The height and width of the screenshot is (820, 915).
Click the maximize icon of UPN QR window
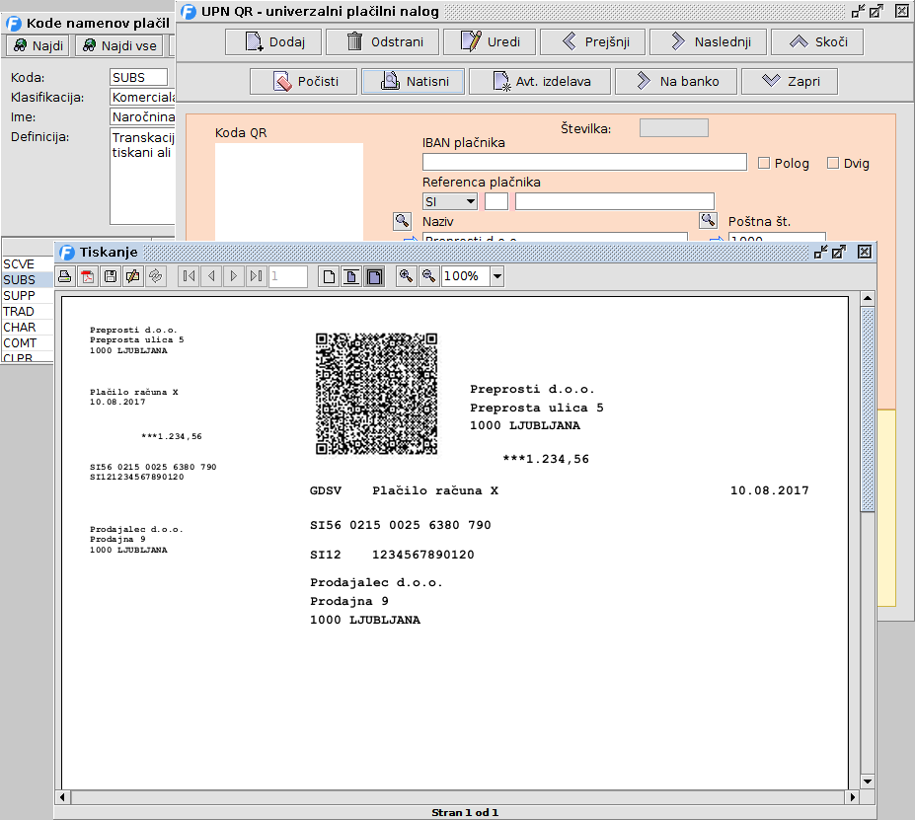(x=876, y=11)
